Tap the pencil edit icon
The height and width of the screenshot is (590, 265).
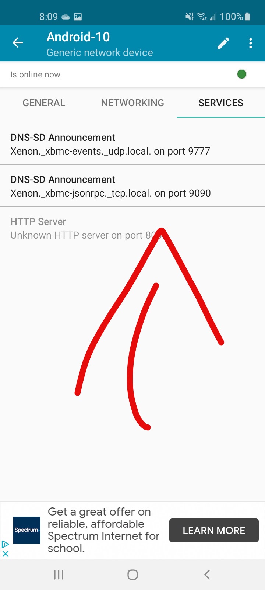click(x=223, y=43)
